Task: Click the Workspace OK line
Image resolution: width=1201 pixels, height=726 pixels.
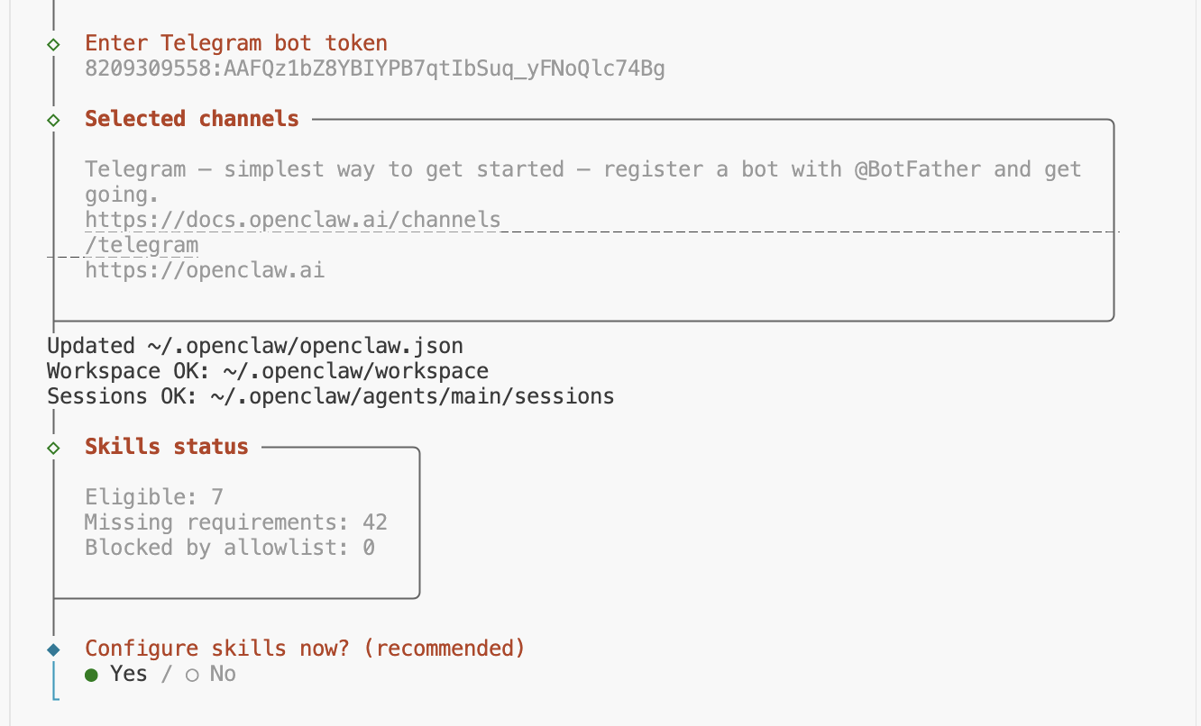Action: (268, 371)
